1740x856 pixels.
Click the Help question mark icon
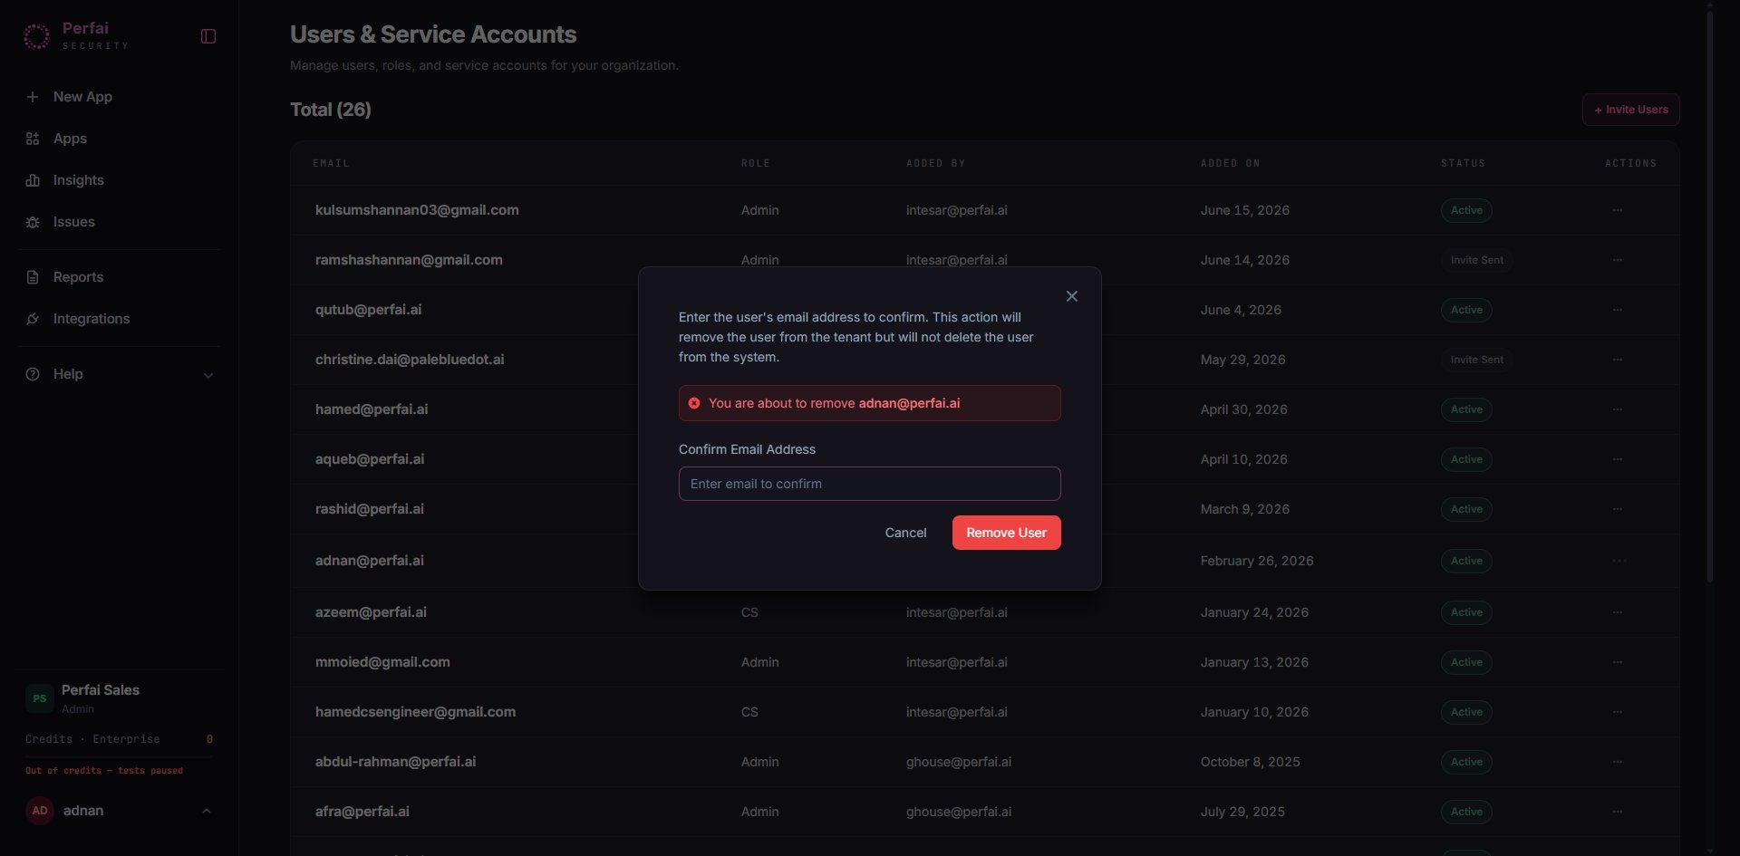pos(33,374)
